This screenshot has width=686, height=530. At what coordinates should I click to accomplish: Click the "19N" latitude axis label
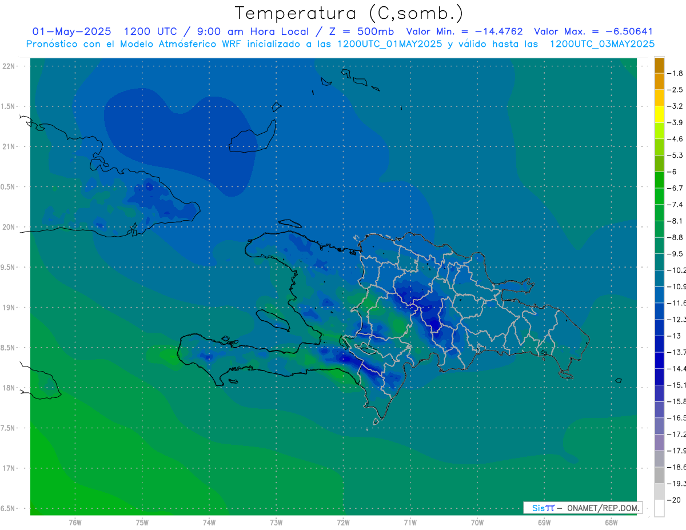coord(9,307)
